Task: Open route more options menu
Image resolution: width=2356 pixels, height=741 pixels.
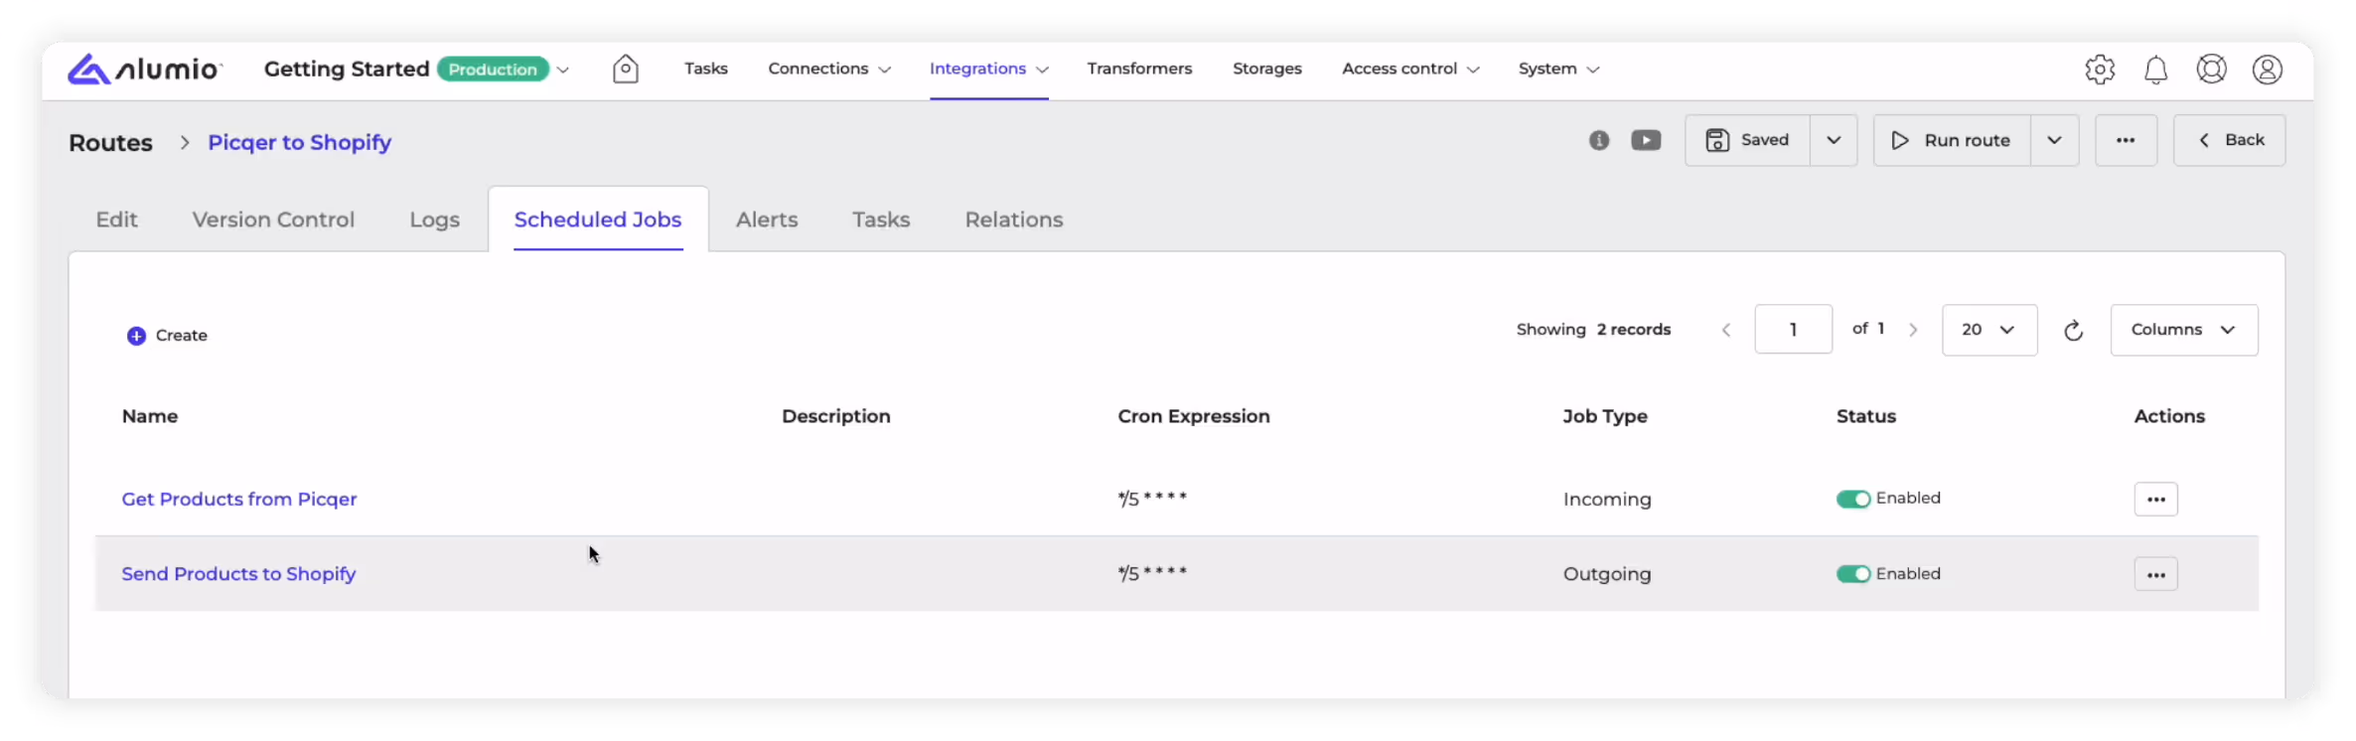Action: (x=2126, y=140)
